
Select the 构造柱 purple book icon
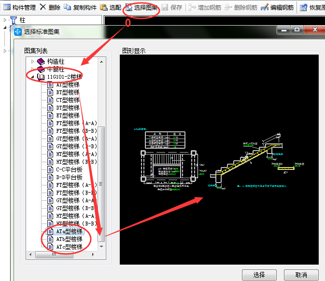point(41,61)
